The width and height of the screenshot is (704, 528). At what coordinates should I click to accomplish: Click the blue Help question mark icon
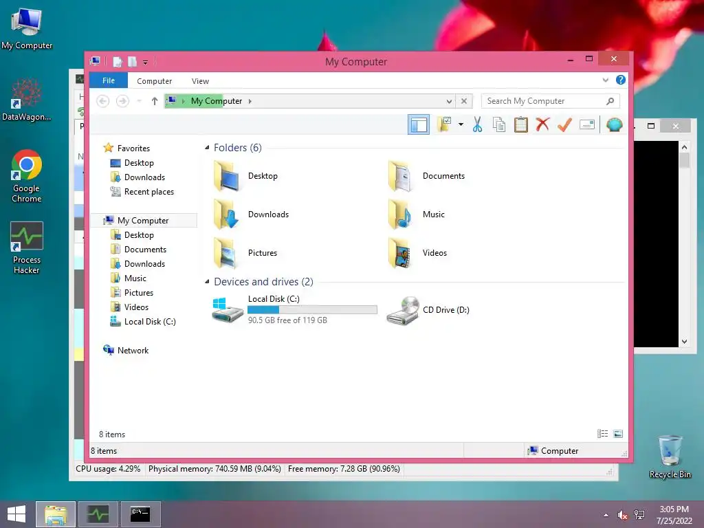621,80
